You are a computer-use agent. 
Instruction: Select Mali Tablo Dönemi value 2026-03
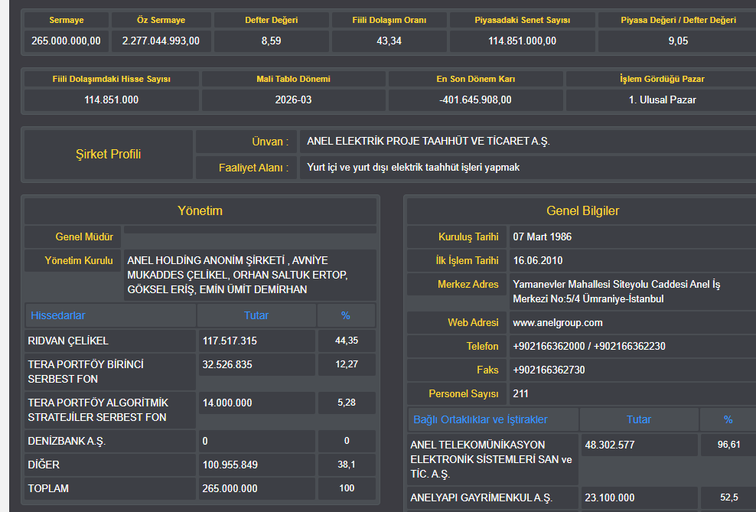point(293,99)
